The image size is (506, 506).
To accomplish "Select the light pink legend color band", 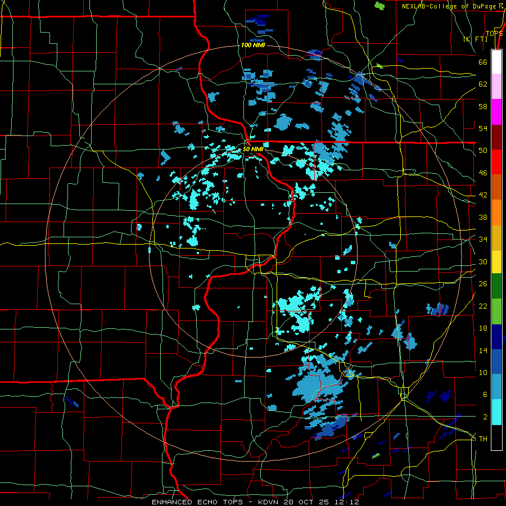I will [x=496, y=87].
